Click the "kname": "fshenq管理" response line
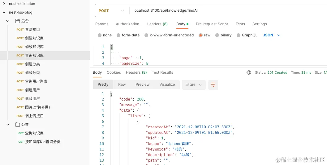The image size is (327, 165). [x=169, y=144]
